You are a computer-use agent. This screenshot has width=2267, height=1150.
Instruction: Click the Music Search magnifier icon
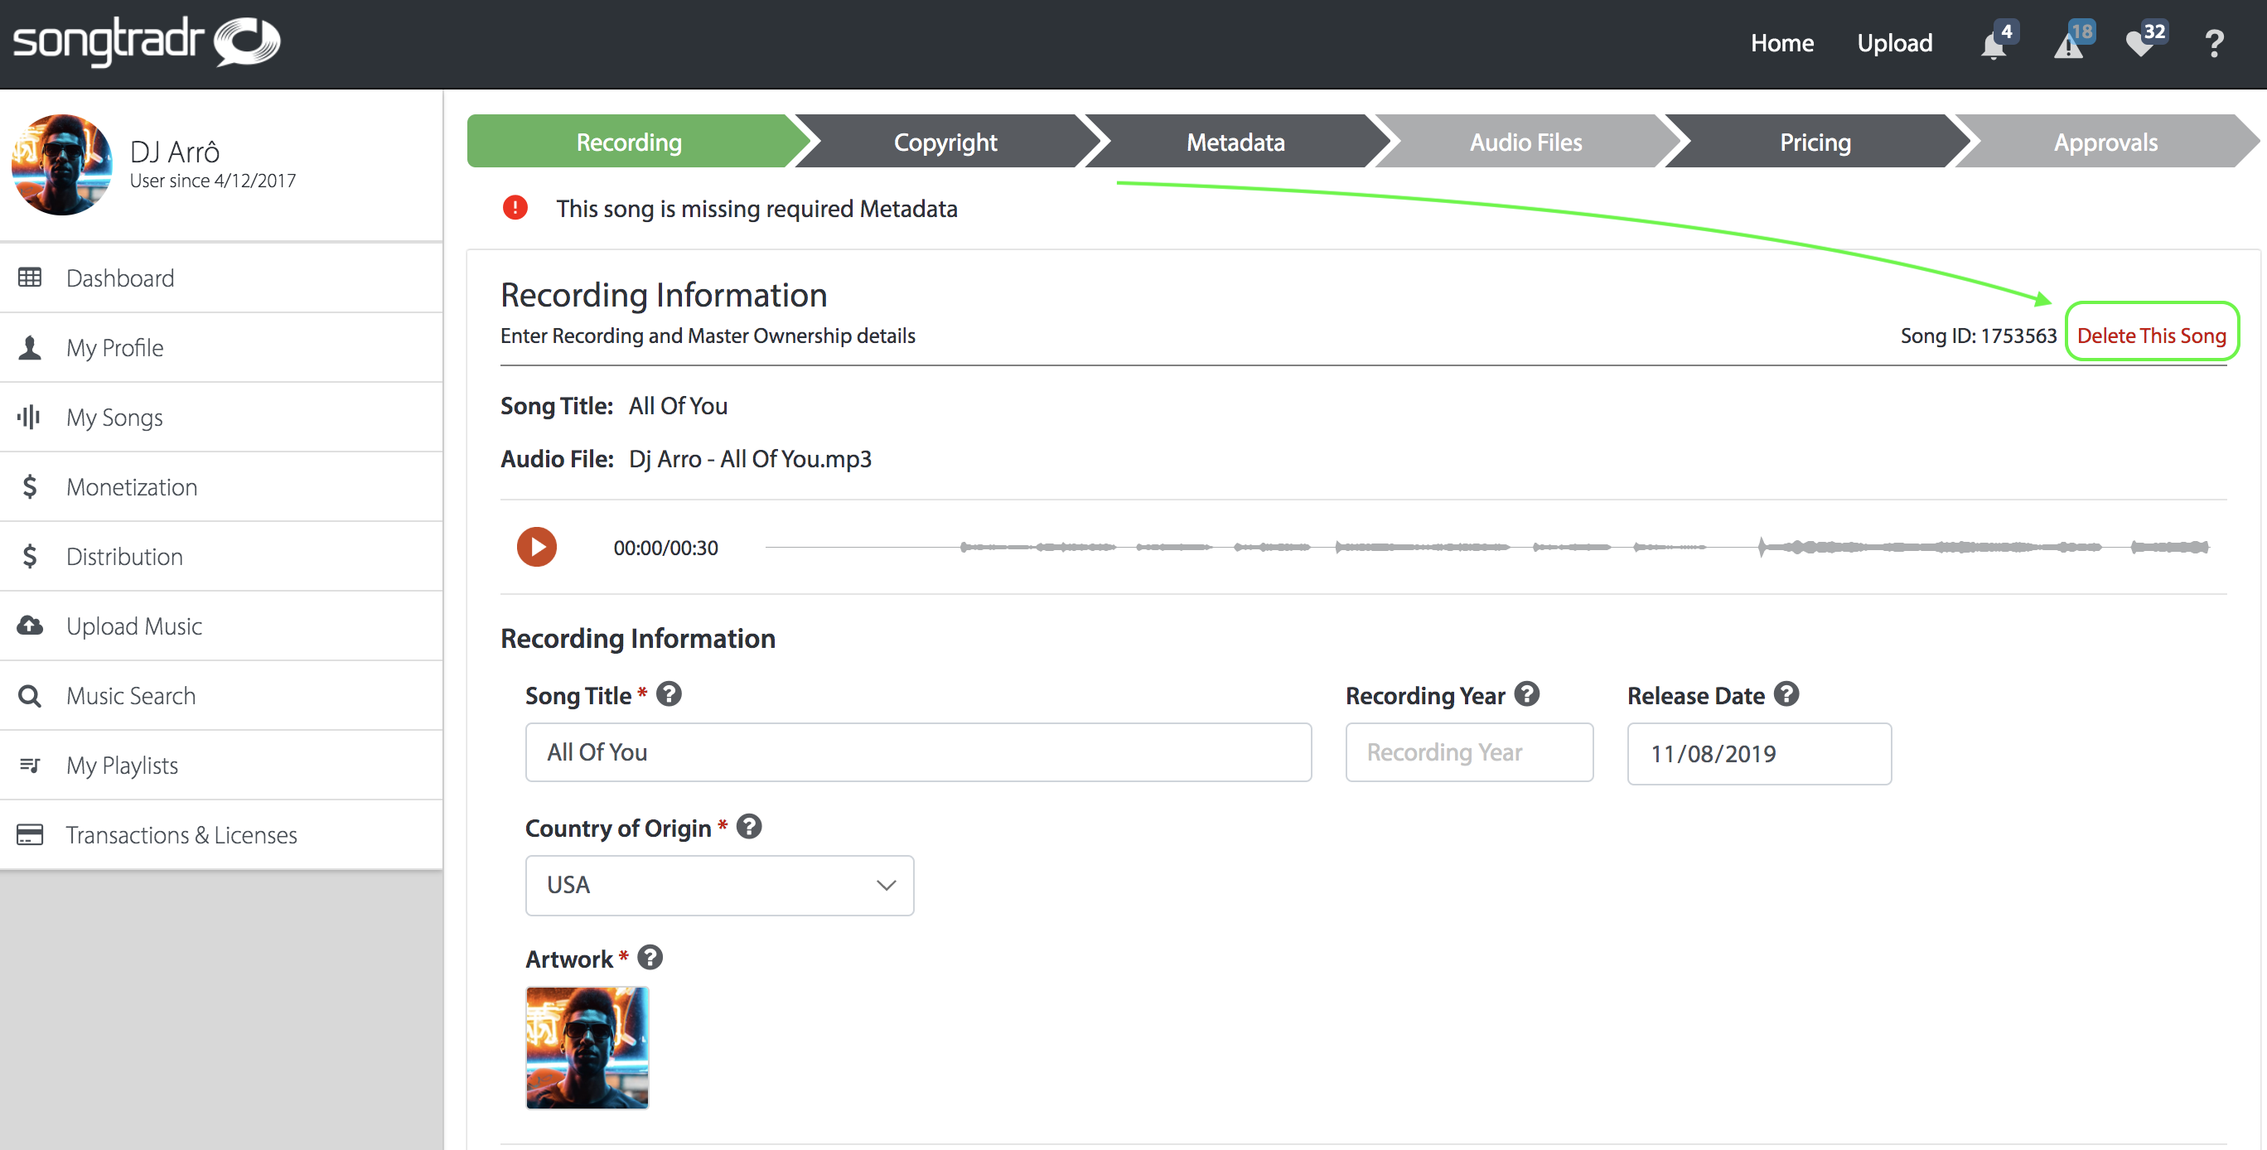click(30, 696)
